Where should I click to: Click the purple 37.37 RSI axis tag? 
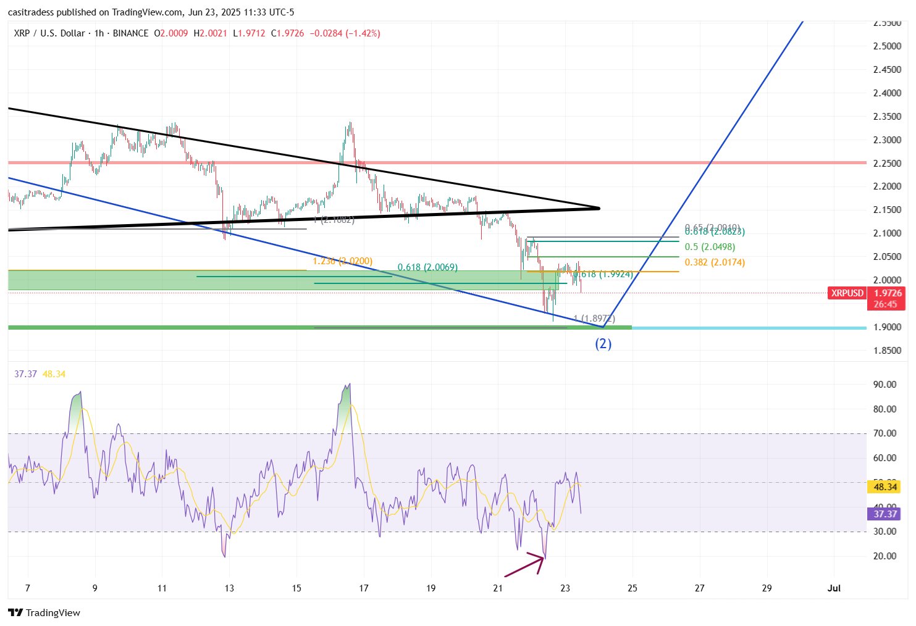tap(885, 514)
